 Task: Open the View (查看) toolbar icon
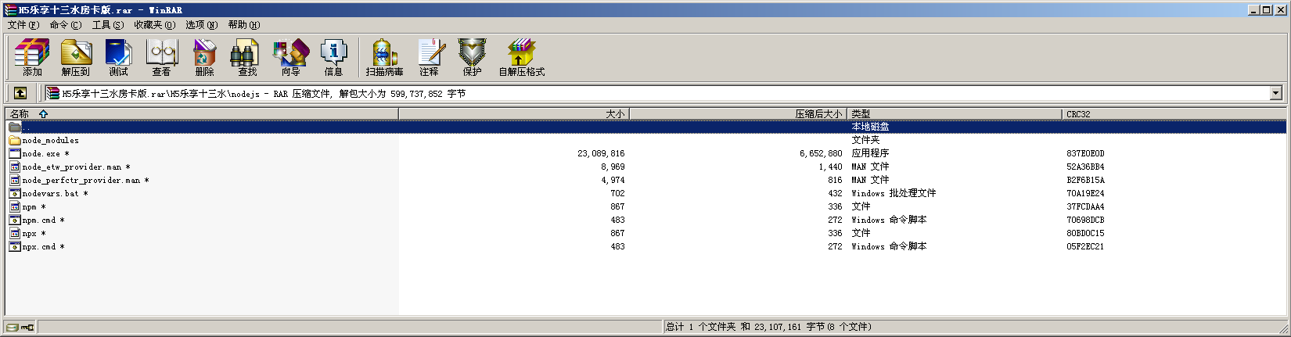[161, 57]
